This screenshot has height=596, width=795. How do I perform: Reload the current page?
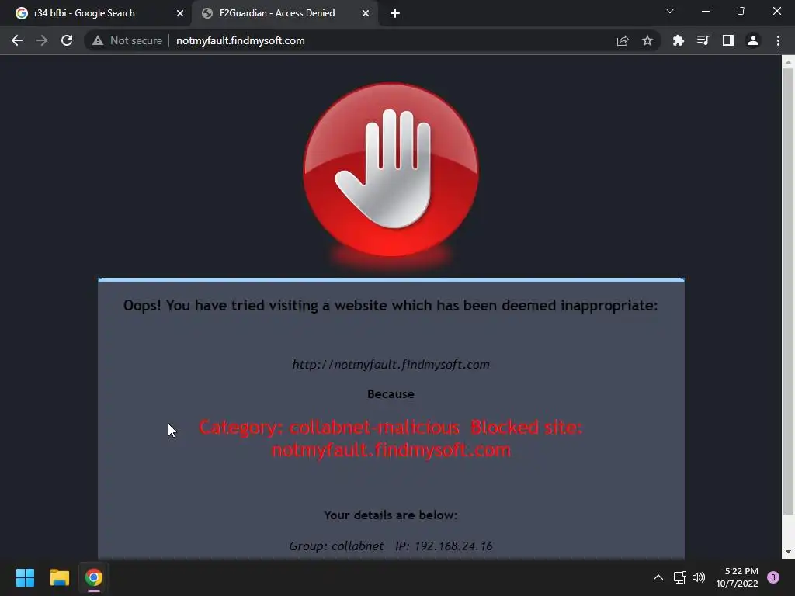(x=67, y=40)
